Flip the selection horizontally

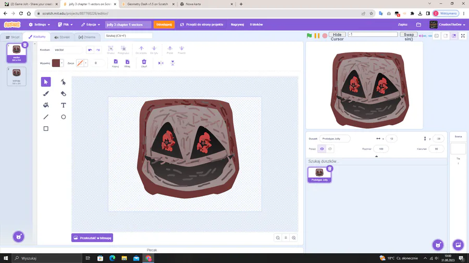[161, 63]
